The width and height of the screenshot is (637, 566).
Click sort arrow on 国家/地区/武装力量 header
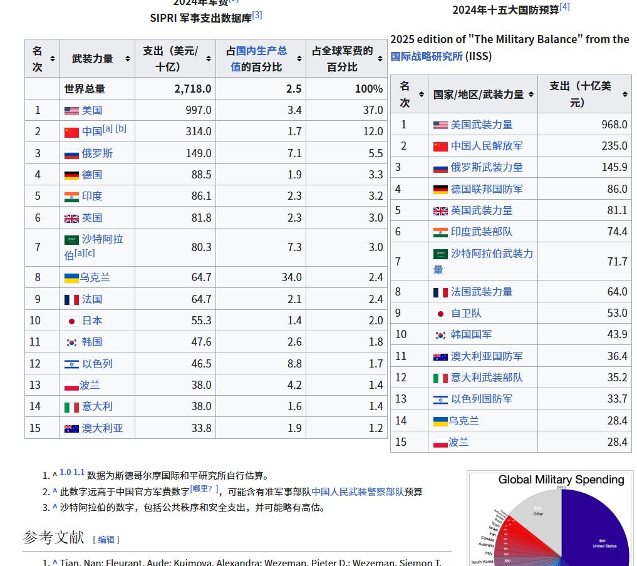click(531, 94)
